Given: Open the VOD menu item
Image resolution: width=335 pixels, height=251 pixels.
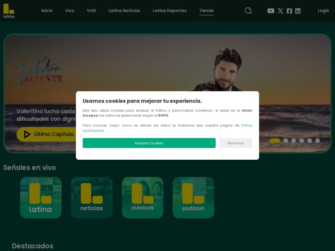Looking at the screenshot, I should (91, 10).
